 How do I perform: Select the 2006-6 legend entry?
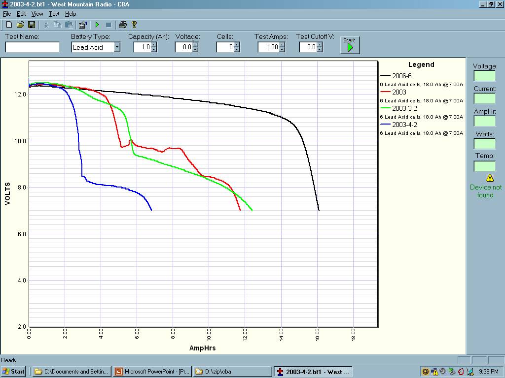coord(396,76)
